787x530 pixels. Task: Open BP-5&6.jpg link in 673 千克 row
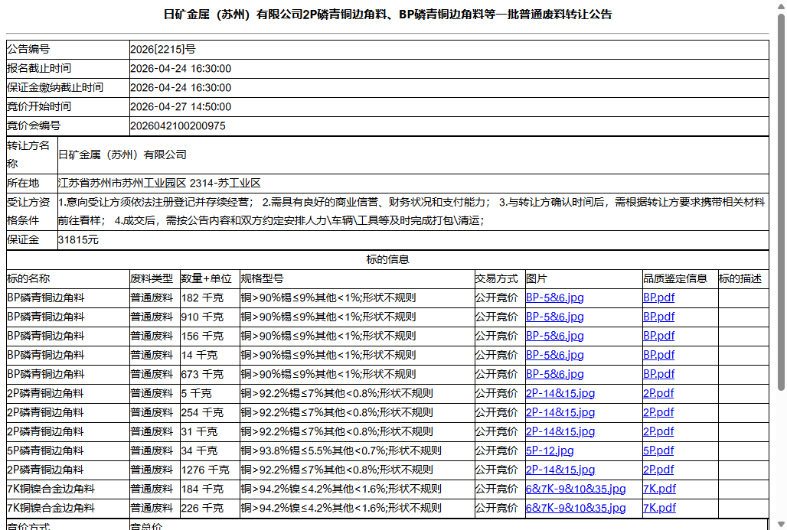554,373
